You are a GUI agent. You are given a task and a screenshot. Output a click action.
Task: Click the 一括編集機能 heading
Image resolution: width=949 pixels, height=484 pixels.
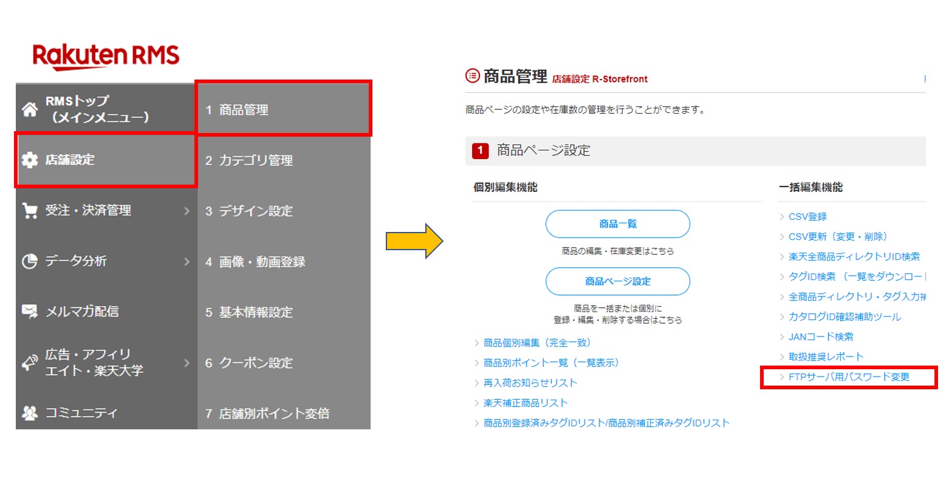click(811, 188)
